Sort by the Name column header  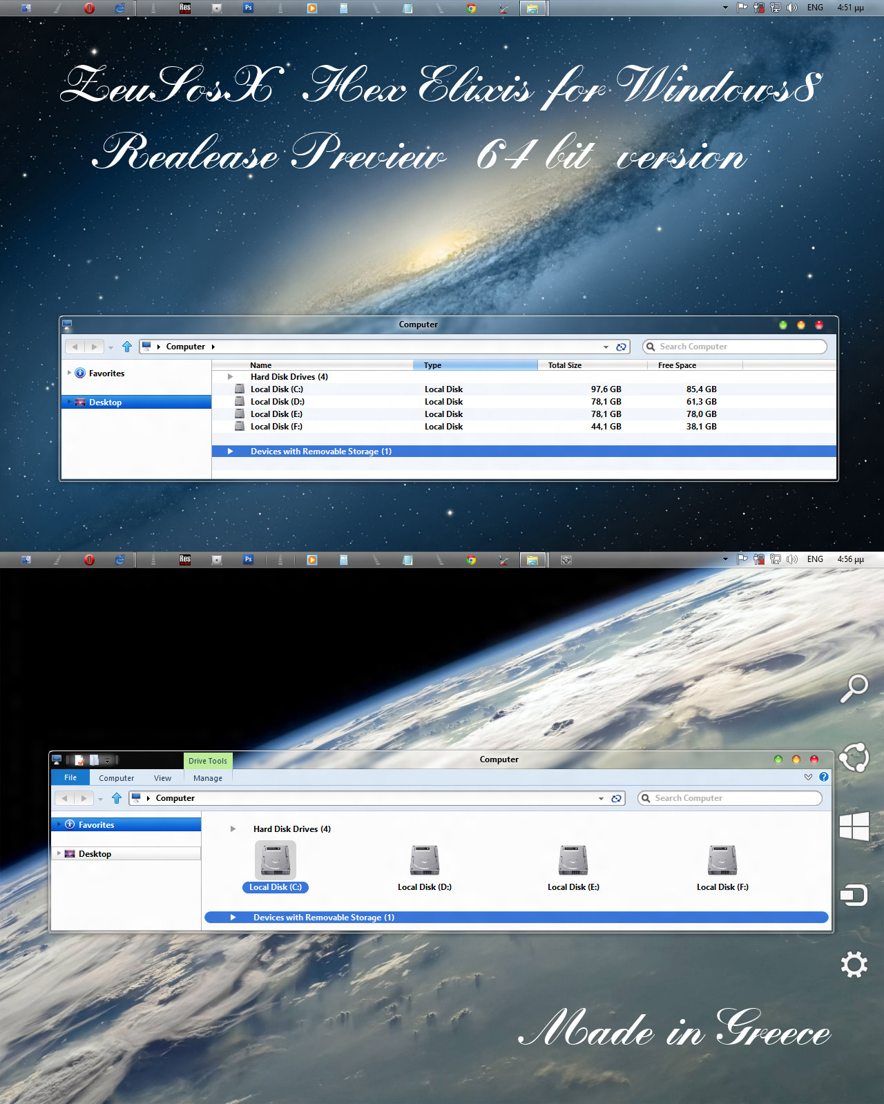(x=312, y=365)
